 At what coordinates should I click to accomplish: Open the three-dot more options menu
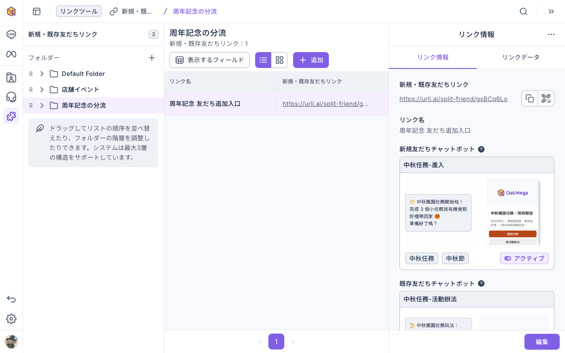551,34
